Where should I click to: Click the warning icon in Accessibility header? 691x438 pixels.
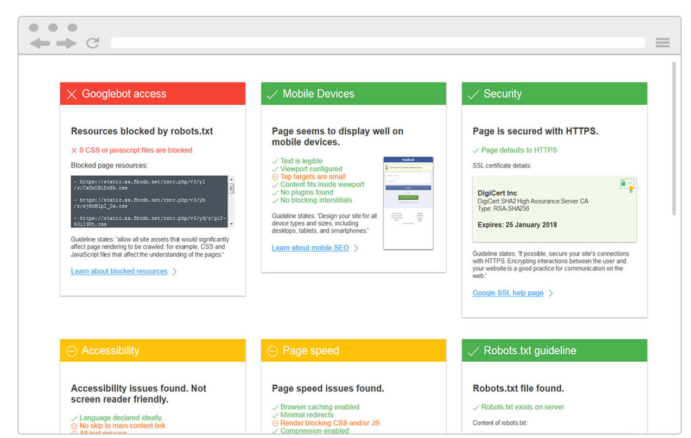click(72, 352)
